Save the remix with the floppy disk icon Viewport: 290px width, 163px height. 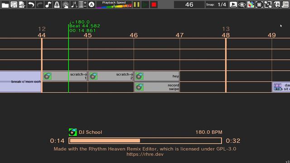[14, 5]
